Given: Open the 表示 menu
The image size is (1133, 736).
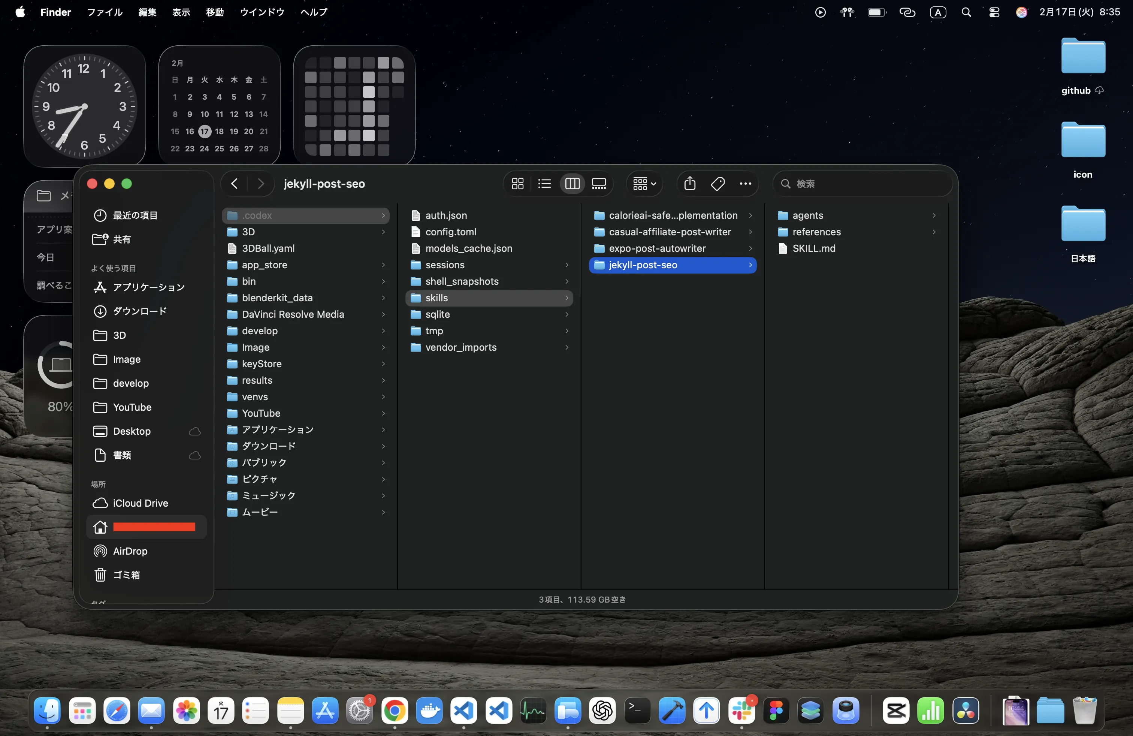Looking at the screenshot, I should coord(181,12).
